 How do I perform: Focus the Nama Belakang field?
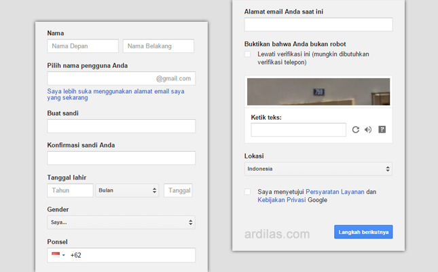coord(158,46)
